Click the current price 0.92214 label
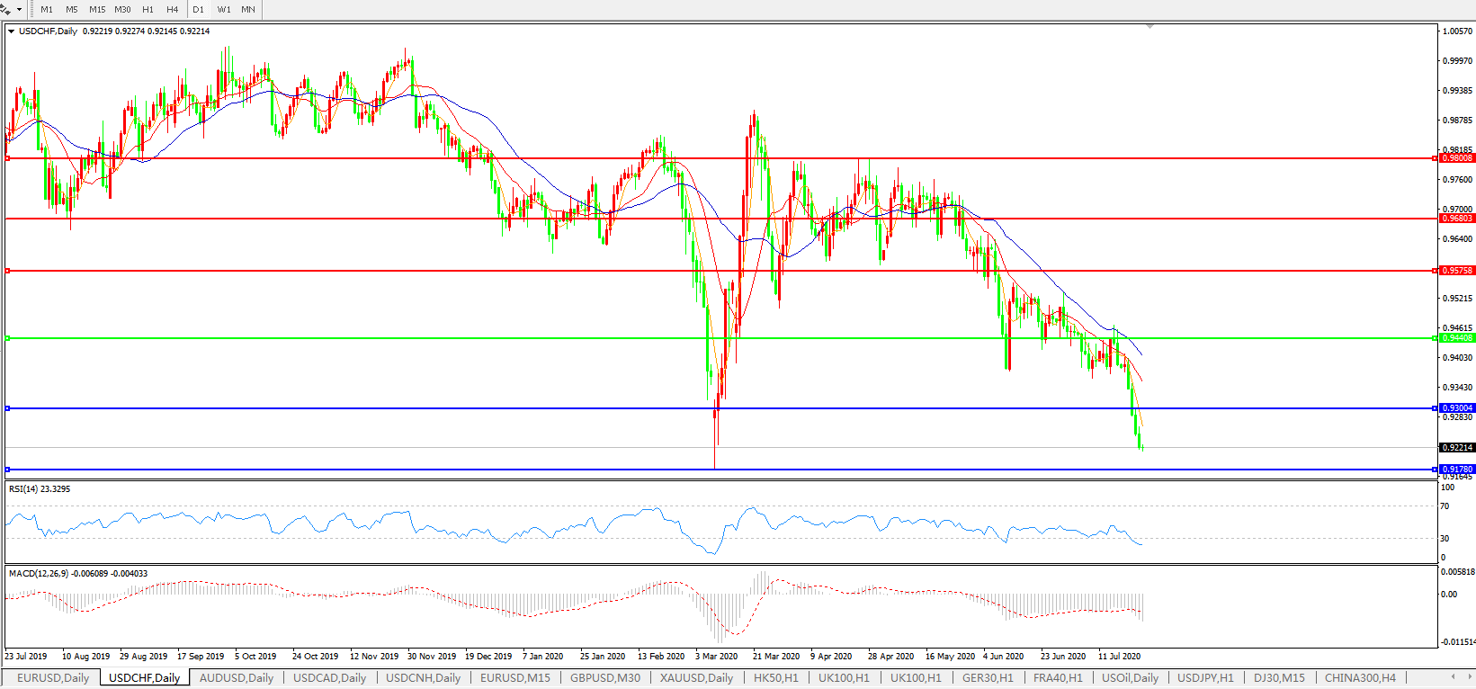1476x689 pixels. click(x=1457, y=448)
